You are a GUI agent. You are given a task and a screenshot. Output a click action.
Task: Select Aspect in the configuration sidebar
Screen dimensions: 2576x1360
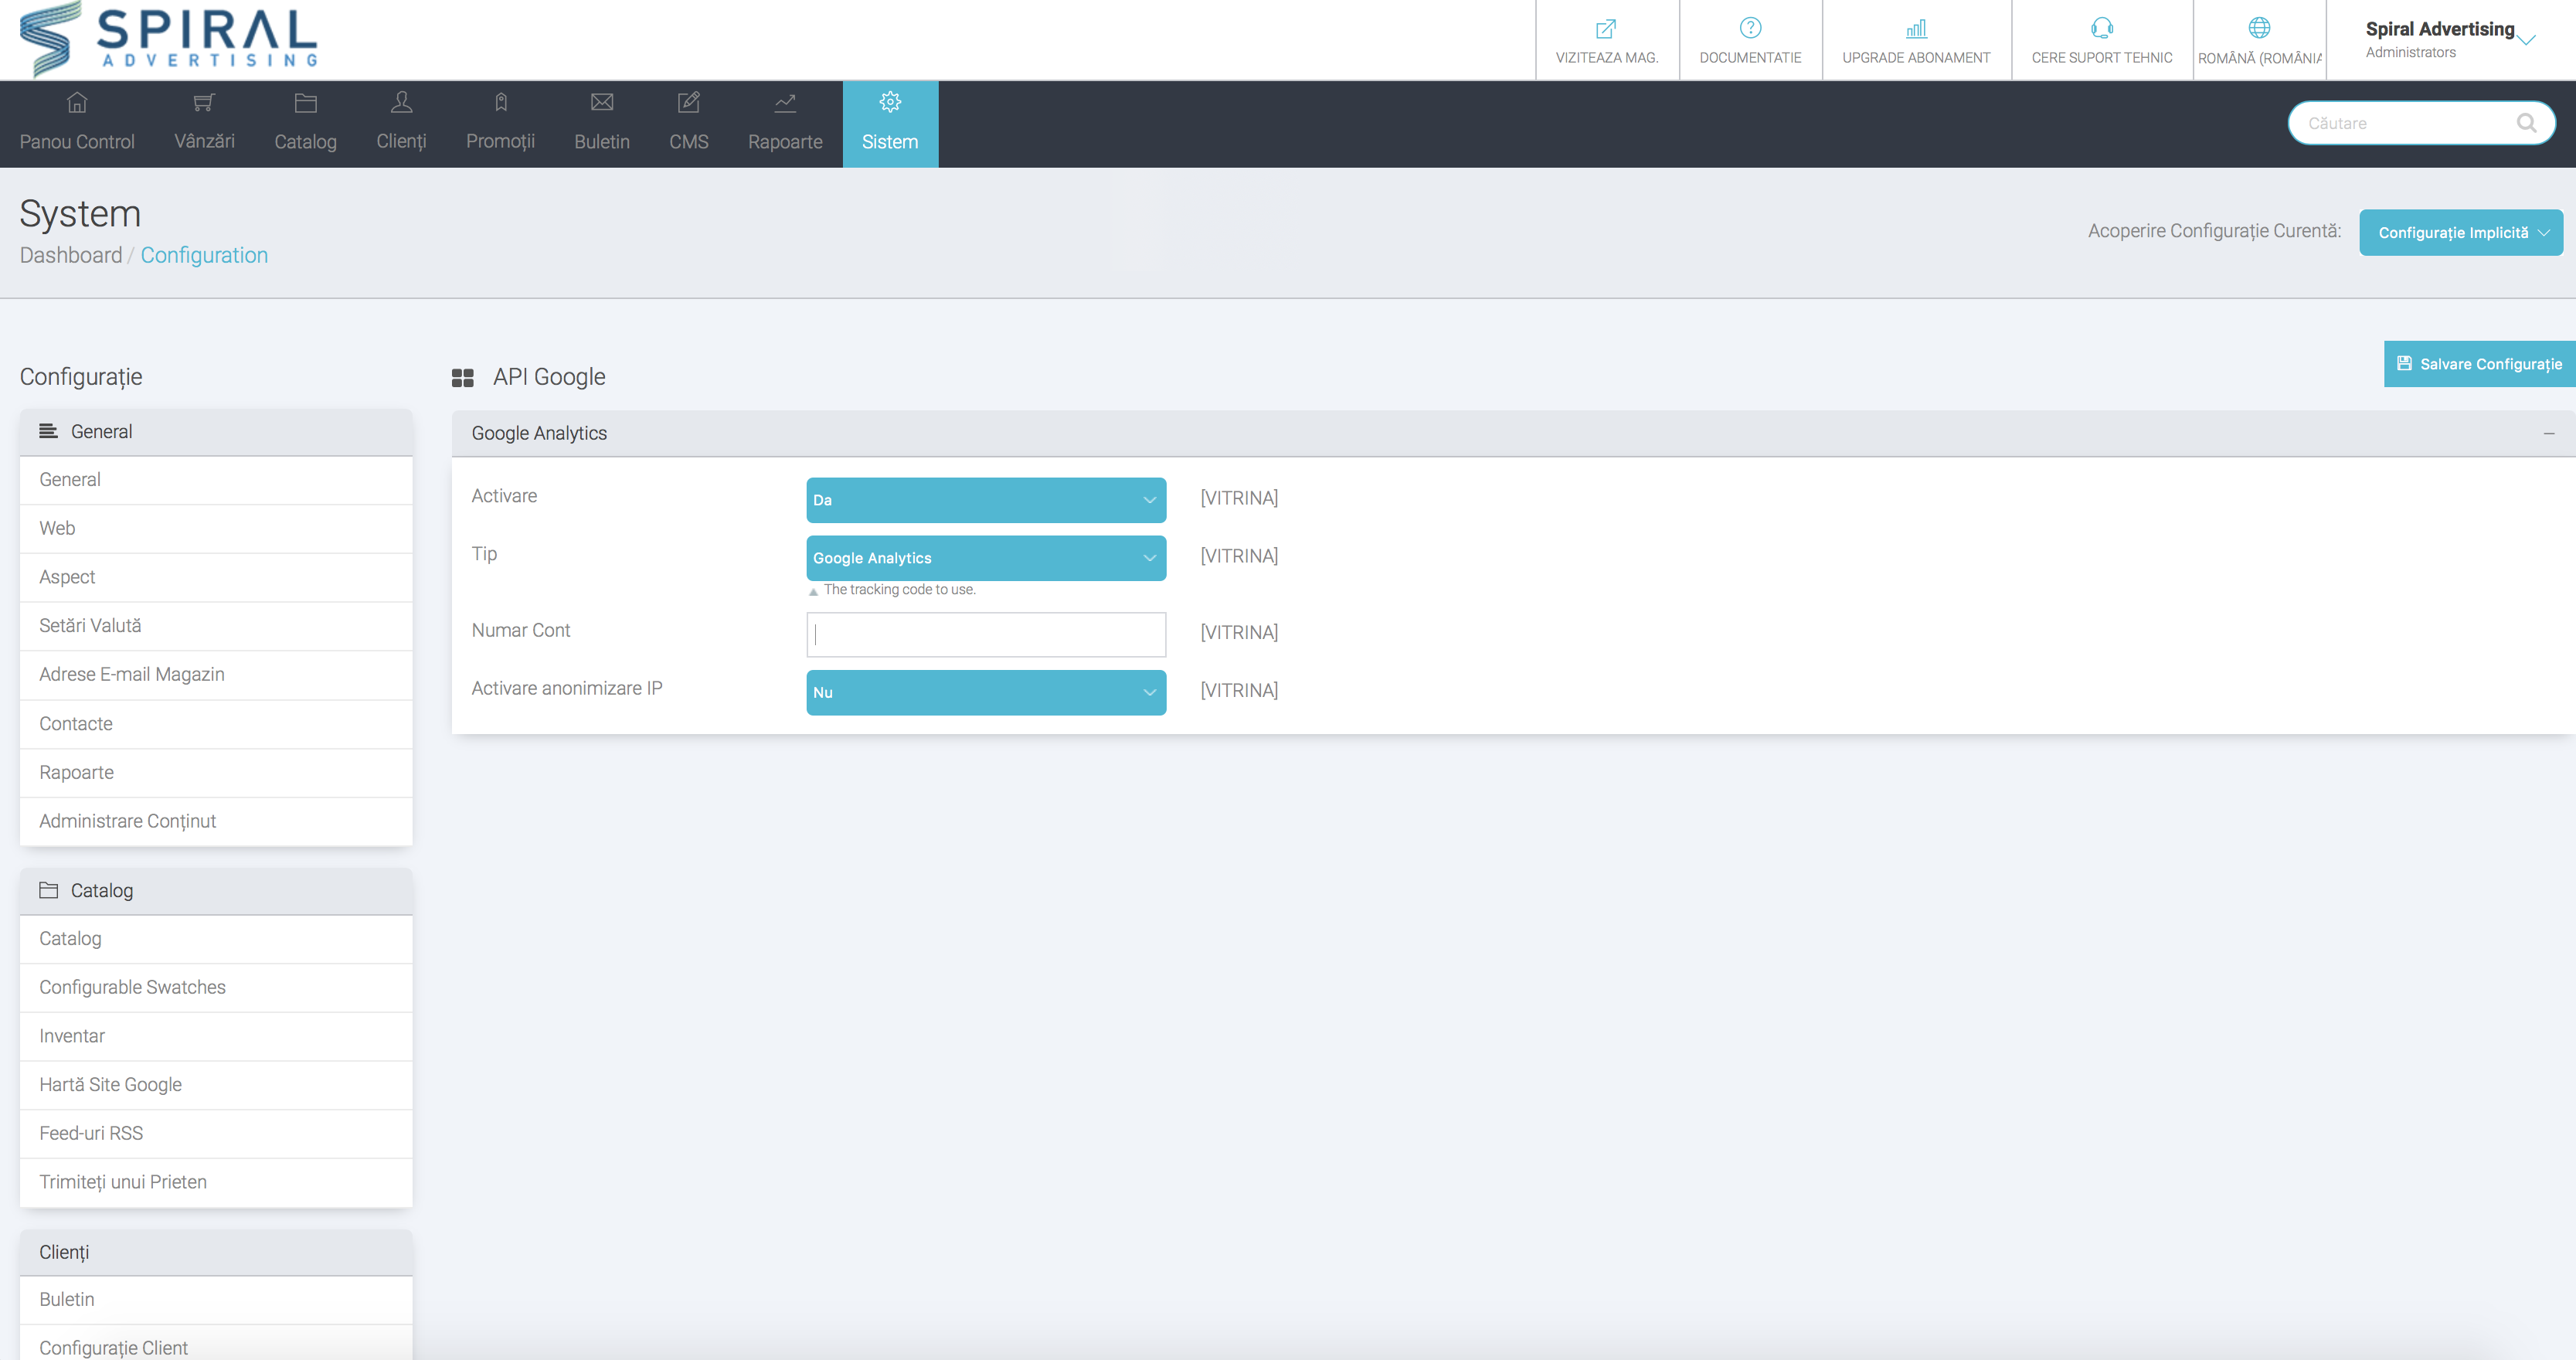pyautogui.click(x=216, y=577)
